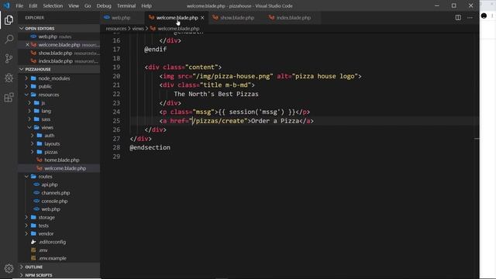This screenshot has width=496, height=279.
Task: Close the welcome.blade.php tab
Action: click(x=202, y=18)
